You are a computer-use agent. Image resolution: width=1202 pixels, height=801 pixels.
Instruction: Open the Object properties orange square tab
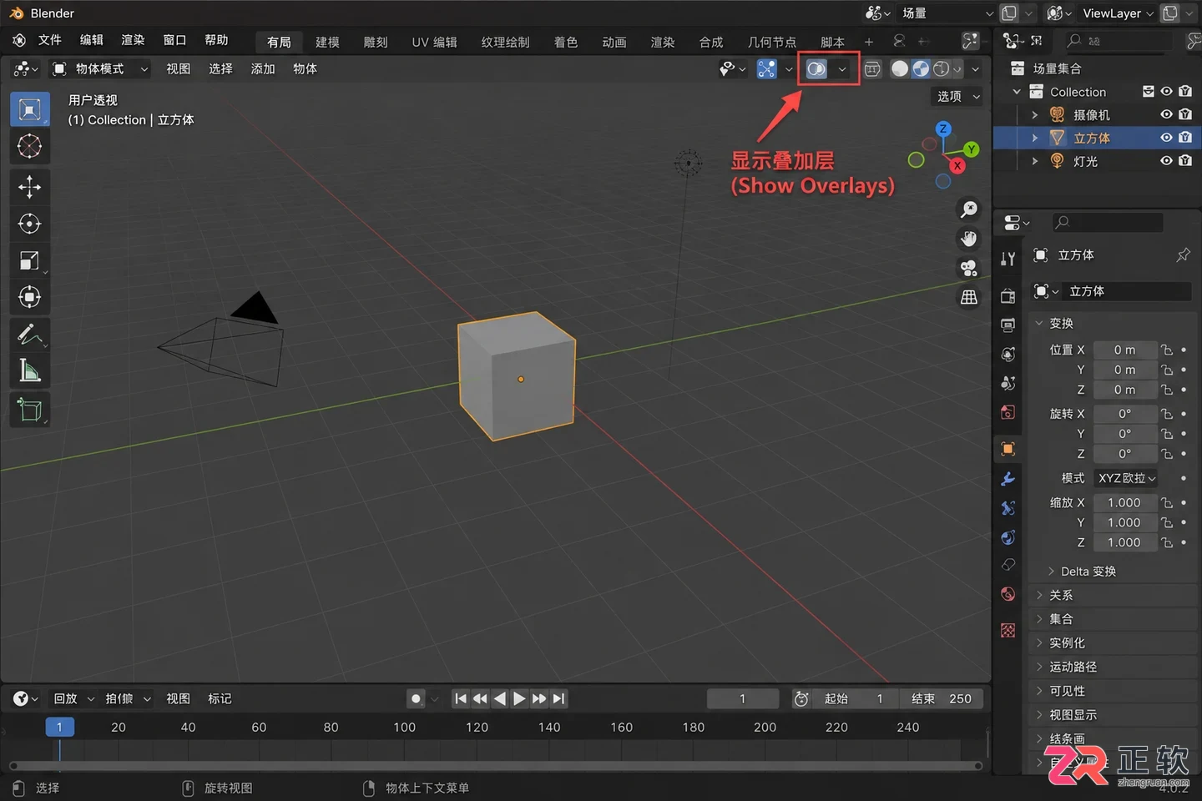[x=1008, y=449]
